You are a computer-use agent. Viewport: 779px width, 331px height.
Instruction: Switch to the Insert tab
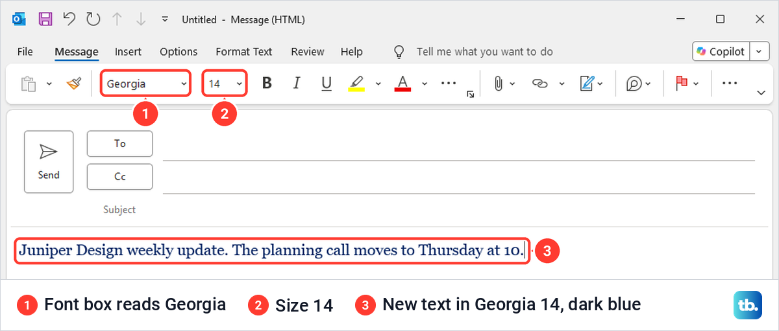pyautogui.click(x=128, y=52)
